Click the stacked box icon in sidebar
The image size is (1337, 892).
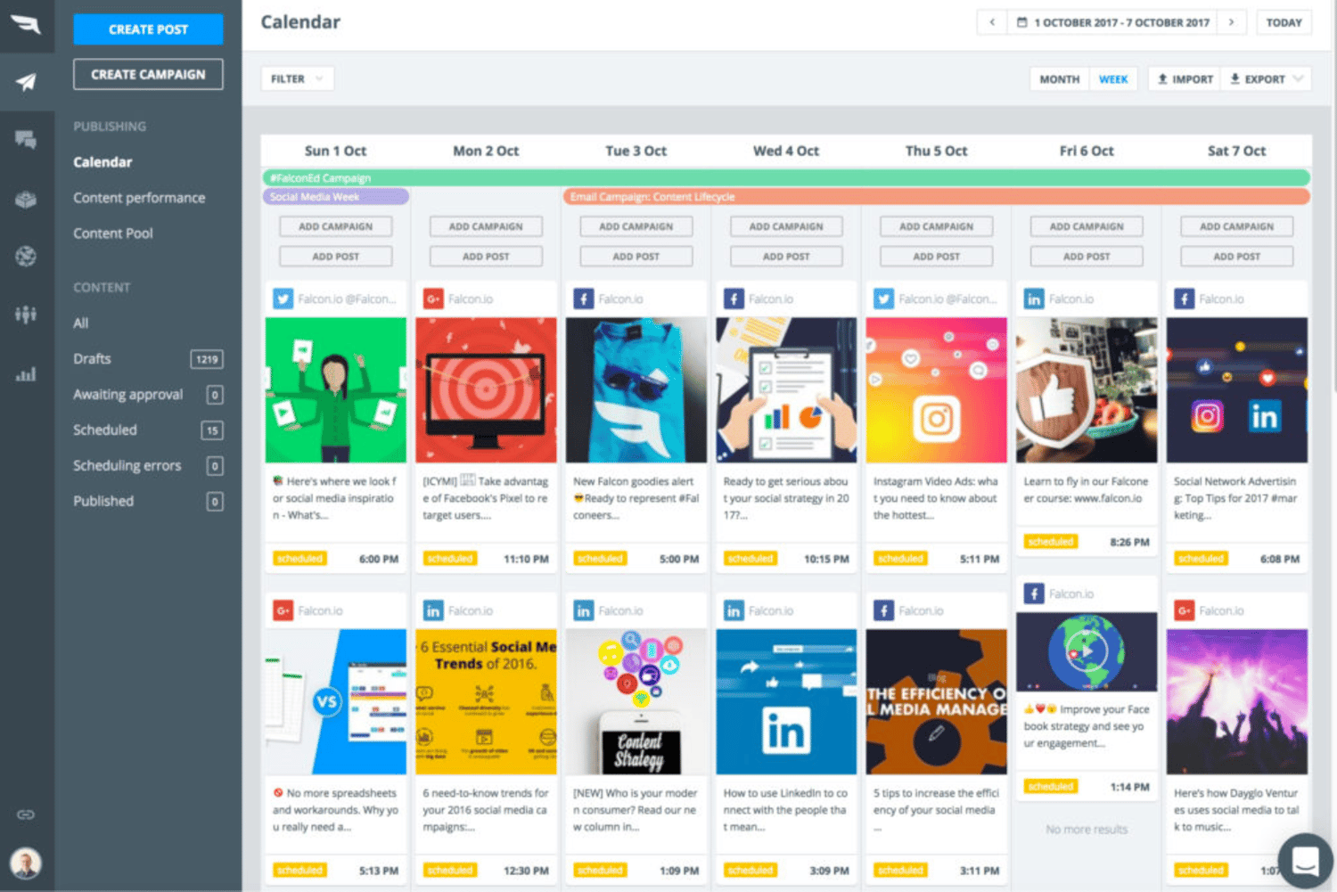[x=26, y=200]
